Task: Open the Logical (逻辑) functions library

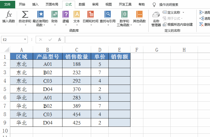Action: [66, 18]
